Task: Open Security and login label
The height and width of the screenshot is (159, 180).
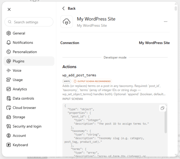Action: (x=27, y=126)
